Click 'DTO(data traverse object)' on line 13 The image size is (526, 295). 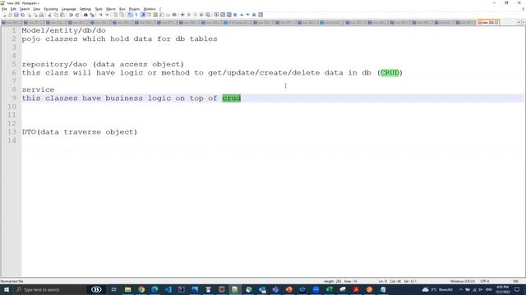click(x=80, y=132)
